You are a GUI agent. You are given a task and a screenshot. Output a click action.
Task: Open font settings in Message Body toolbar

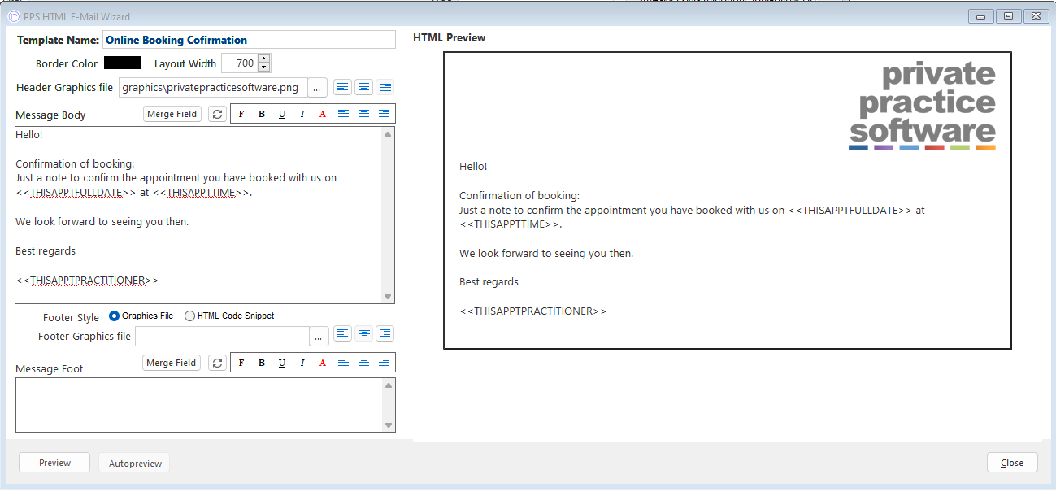[241, 114]
